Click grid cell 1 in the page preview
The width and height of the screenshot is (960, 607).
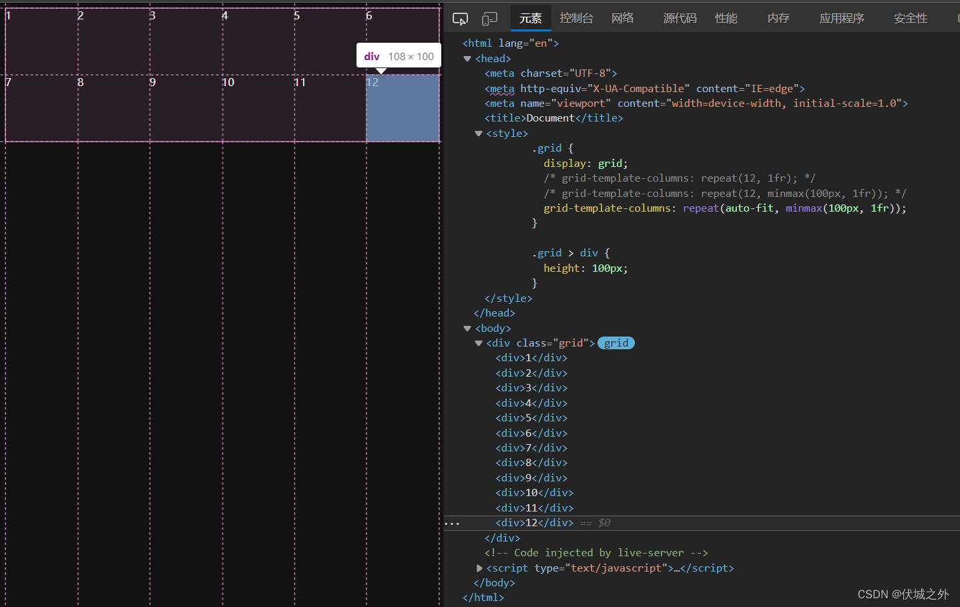click(41, 41)
